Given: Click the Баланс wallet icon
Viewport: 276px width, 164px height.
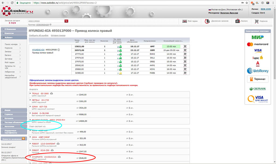Looking at the screenshot, I should click(238, 21).
